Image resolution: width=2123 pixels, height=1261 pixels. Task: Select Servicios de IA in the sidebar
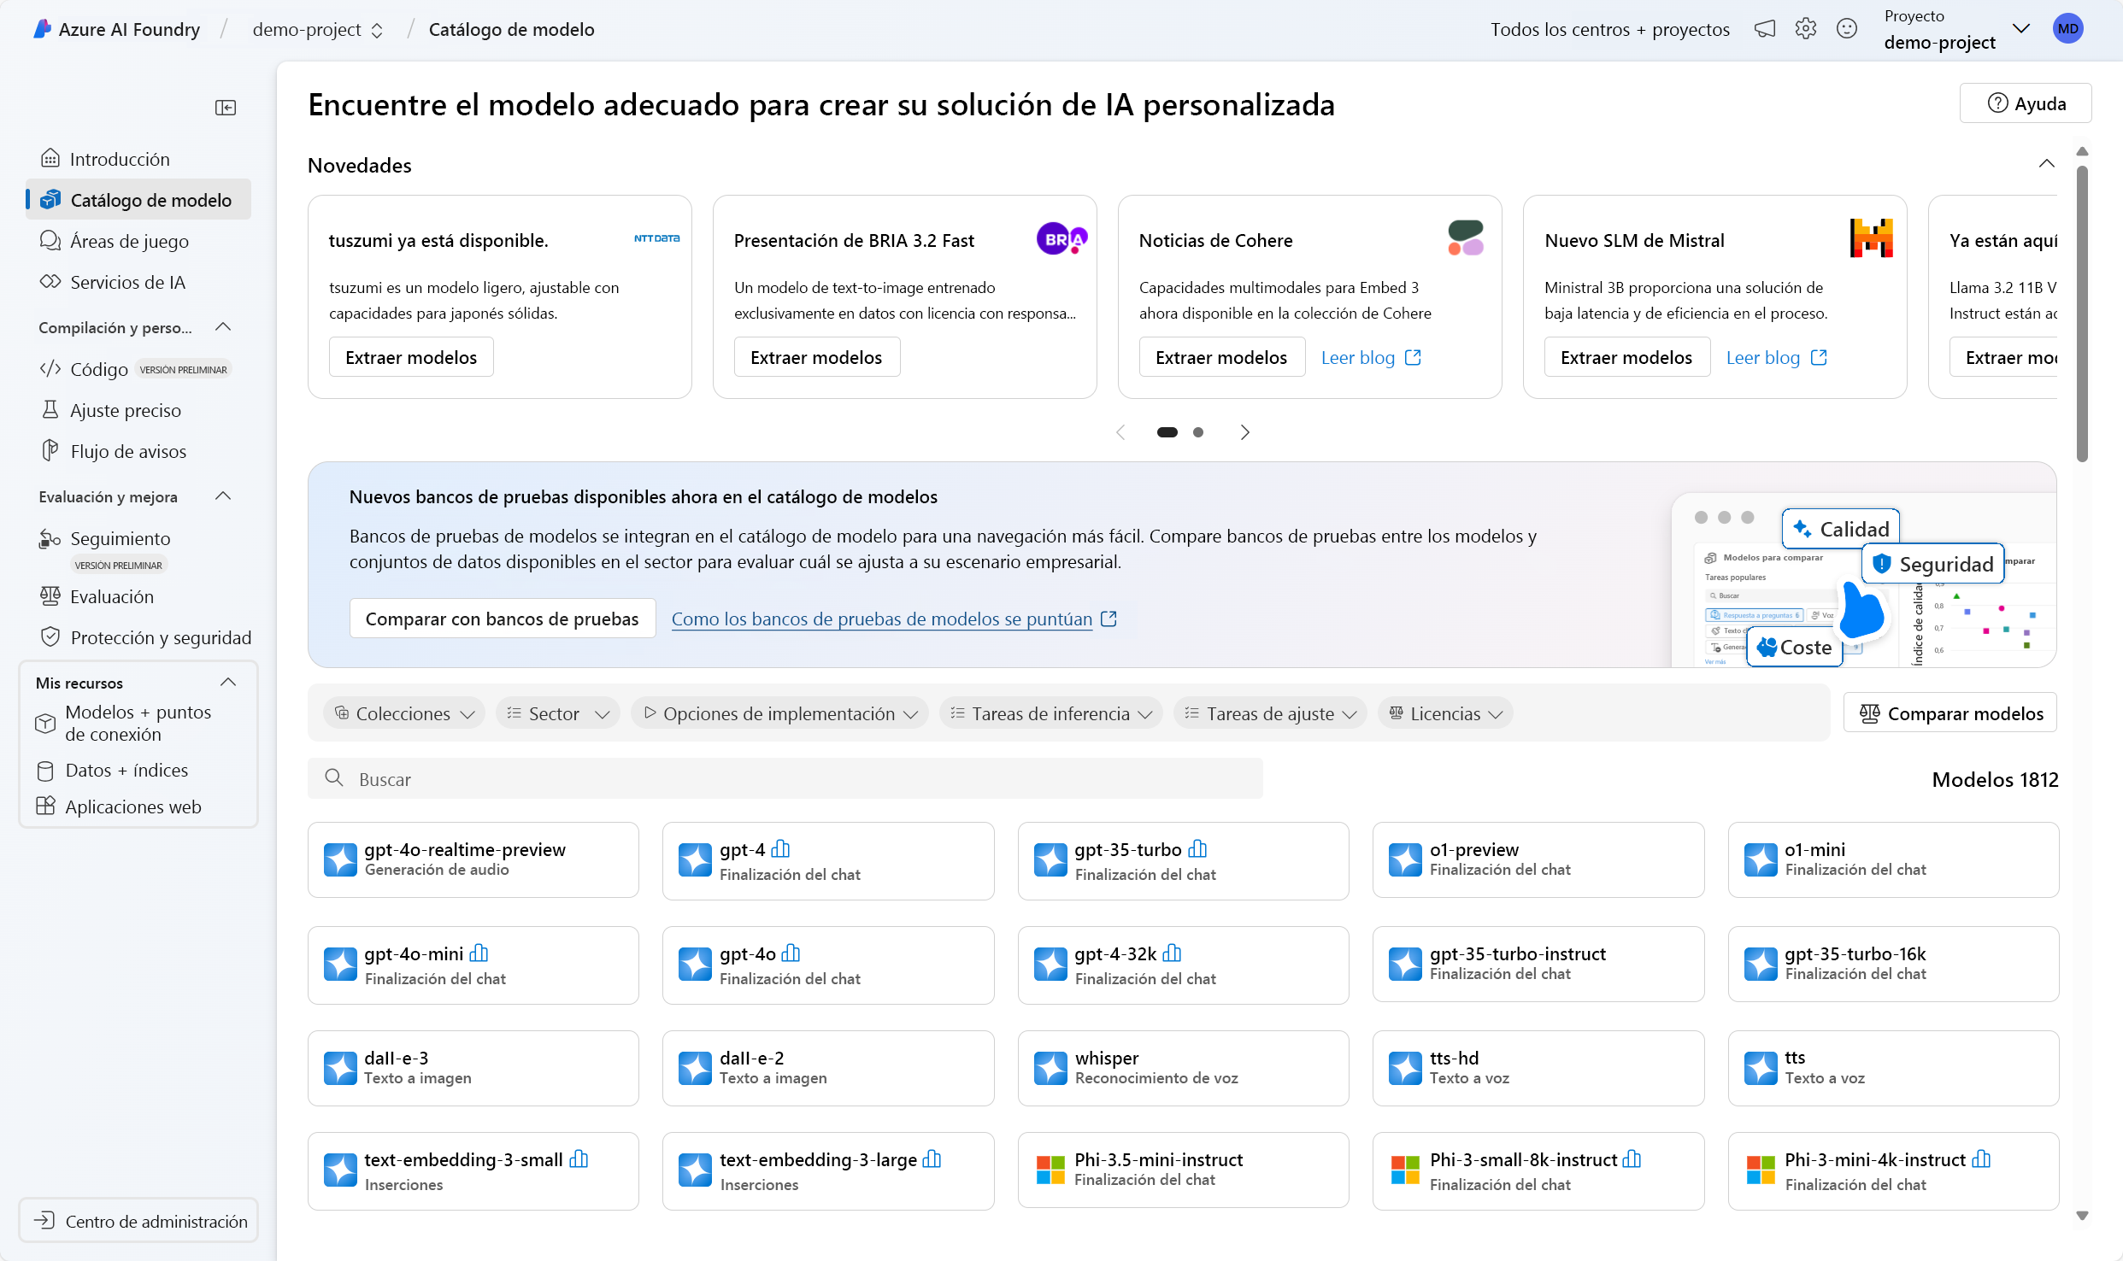point(127,282)
